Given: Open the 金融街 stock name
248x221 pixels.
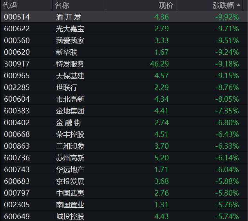Looking at the screenshot, I should click(x=69, y=123).
